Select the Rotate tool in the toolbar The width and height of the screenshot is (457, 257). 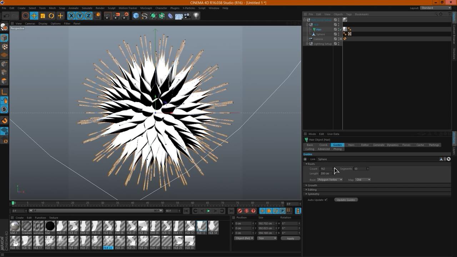51,16
